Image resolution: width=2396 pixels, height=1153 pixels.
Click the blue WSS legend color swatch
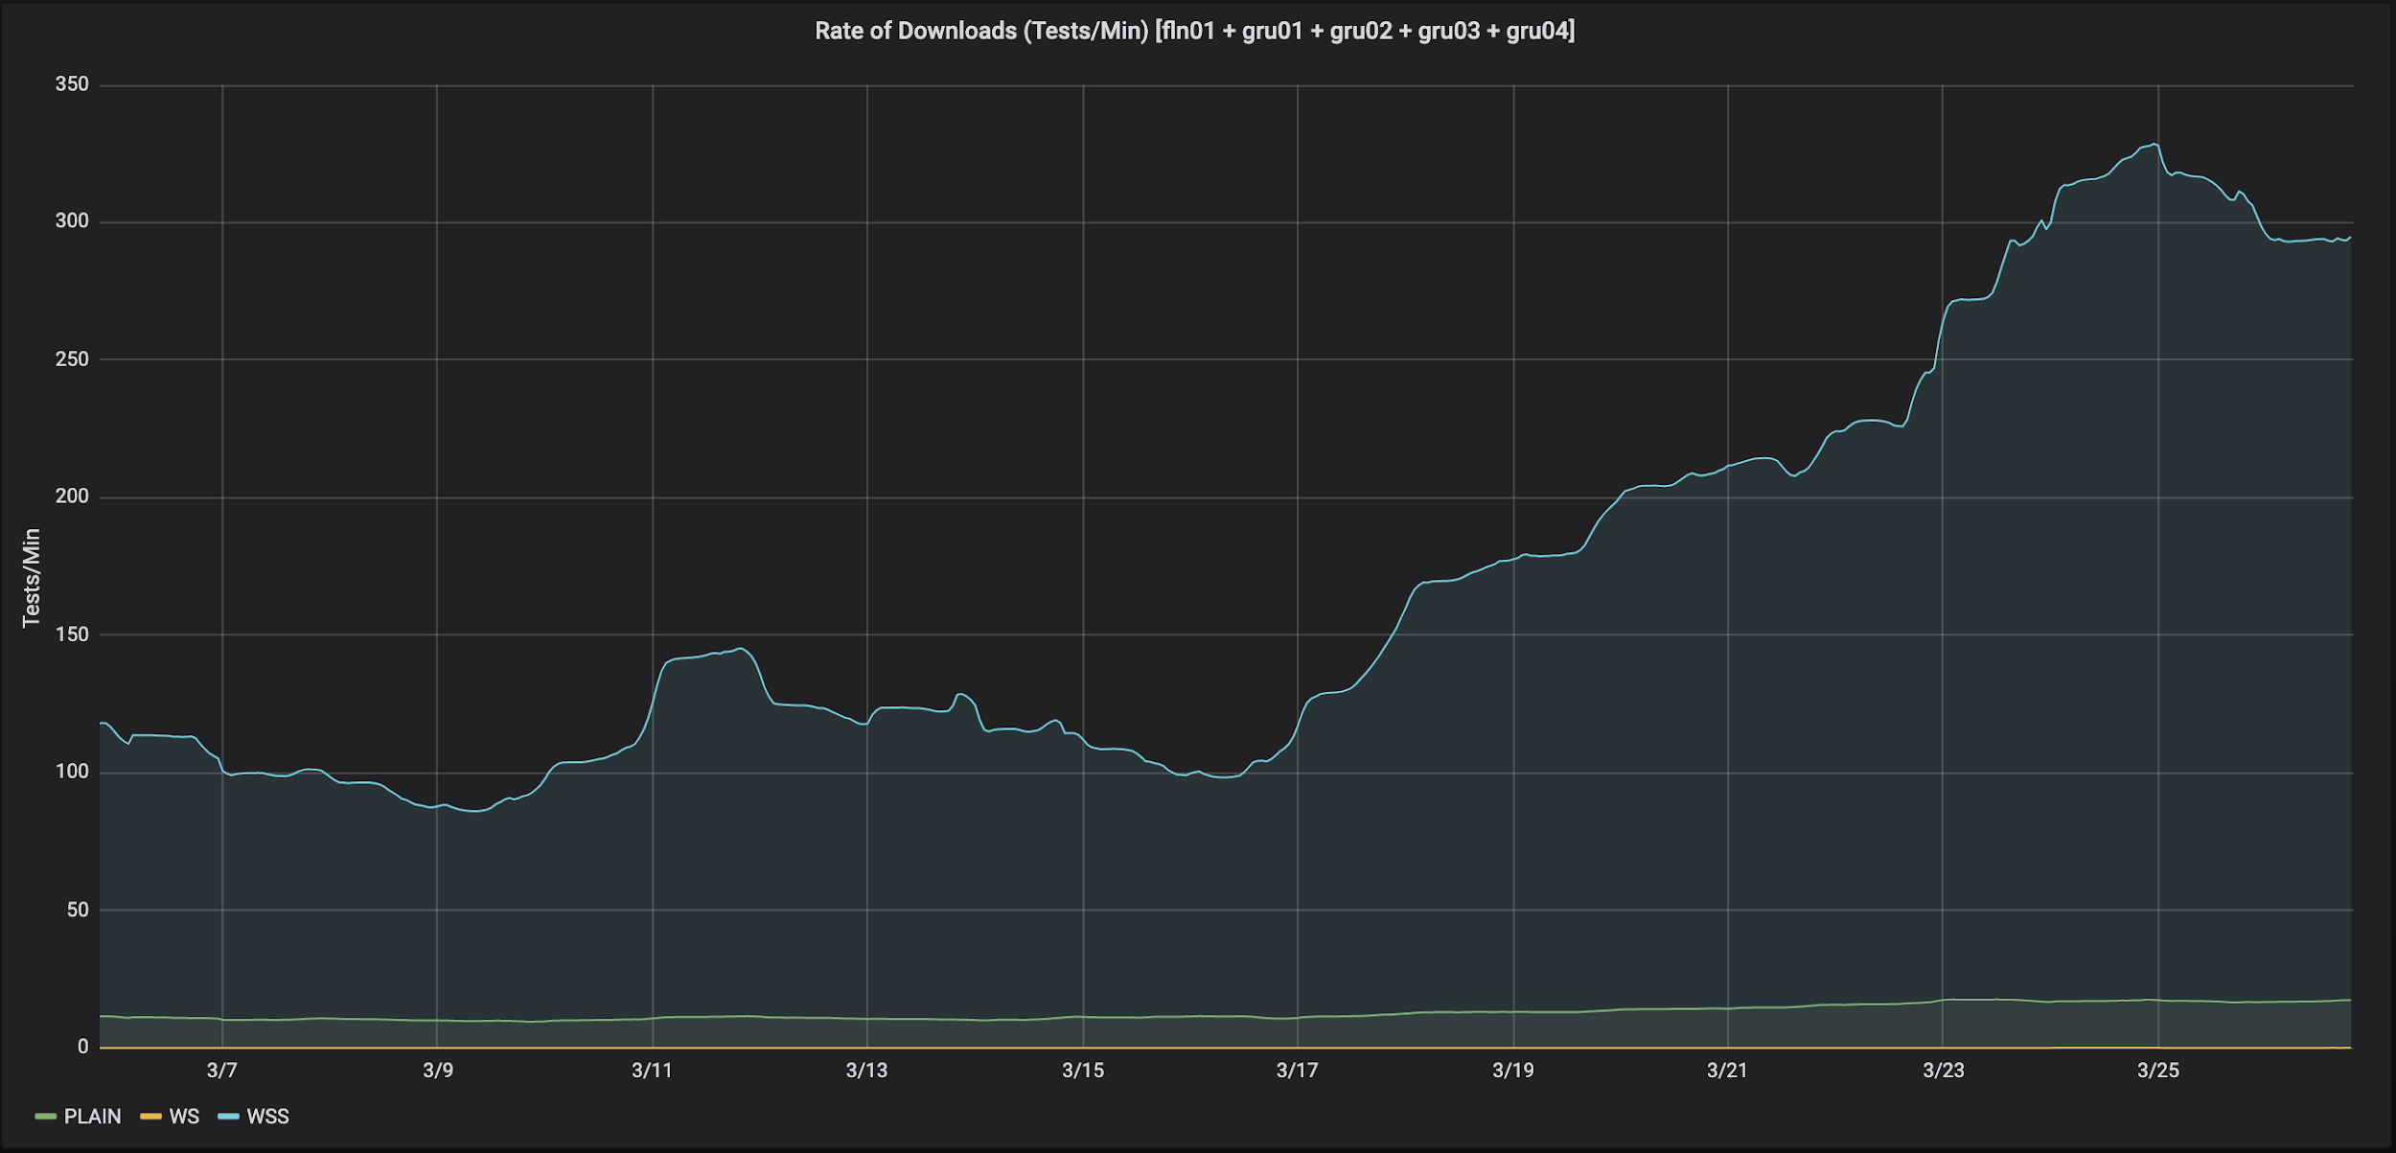pos(228,1117)
